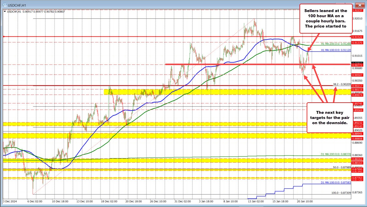Click the 0.91522 red price label

click(x=357, y=37)
